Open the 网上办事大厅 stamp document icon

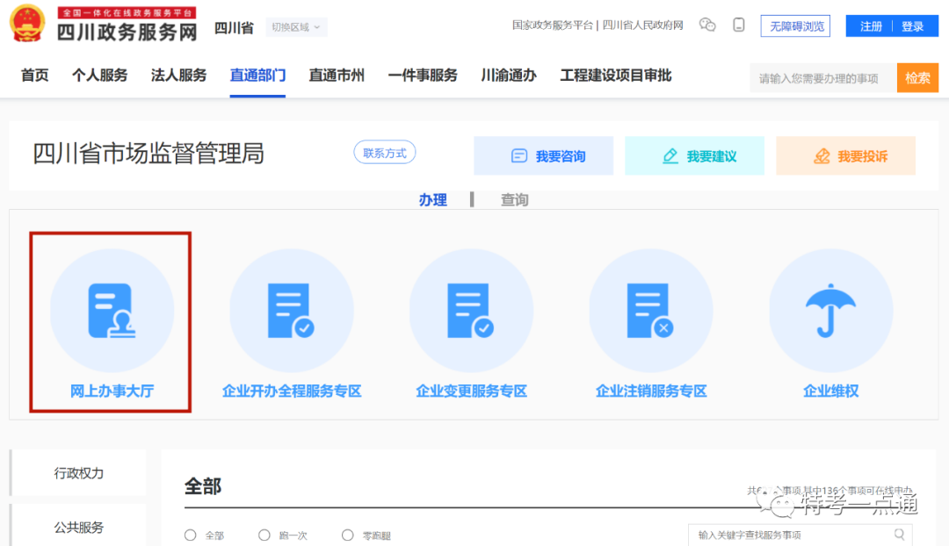click(112, 311)
